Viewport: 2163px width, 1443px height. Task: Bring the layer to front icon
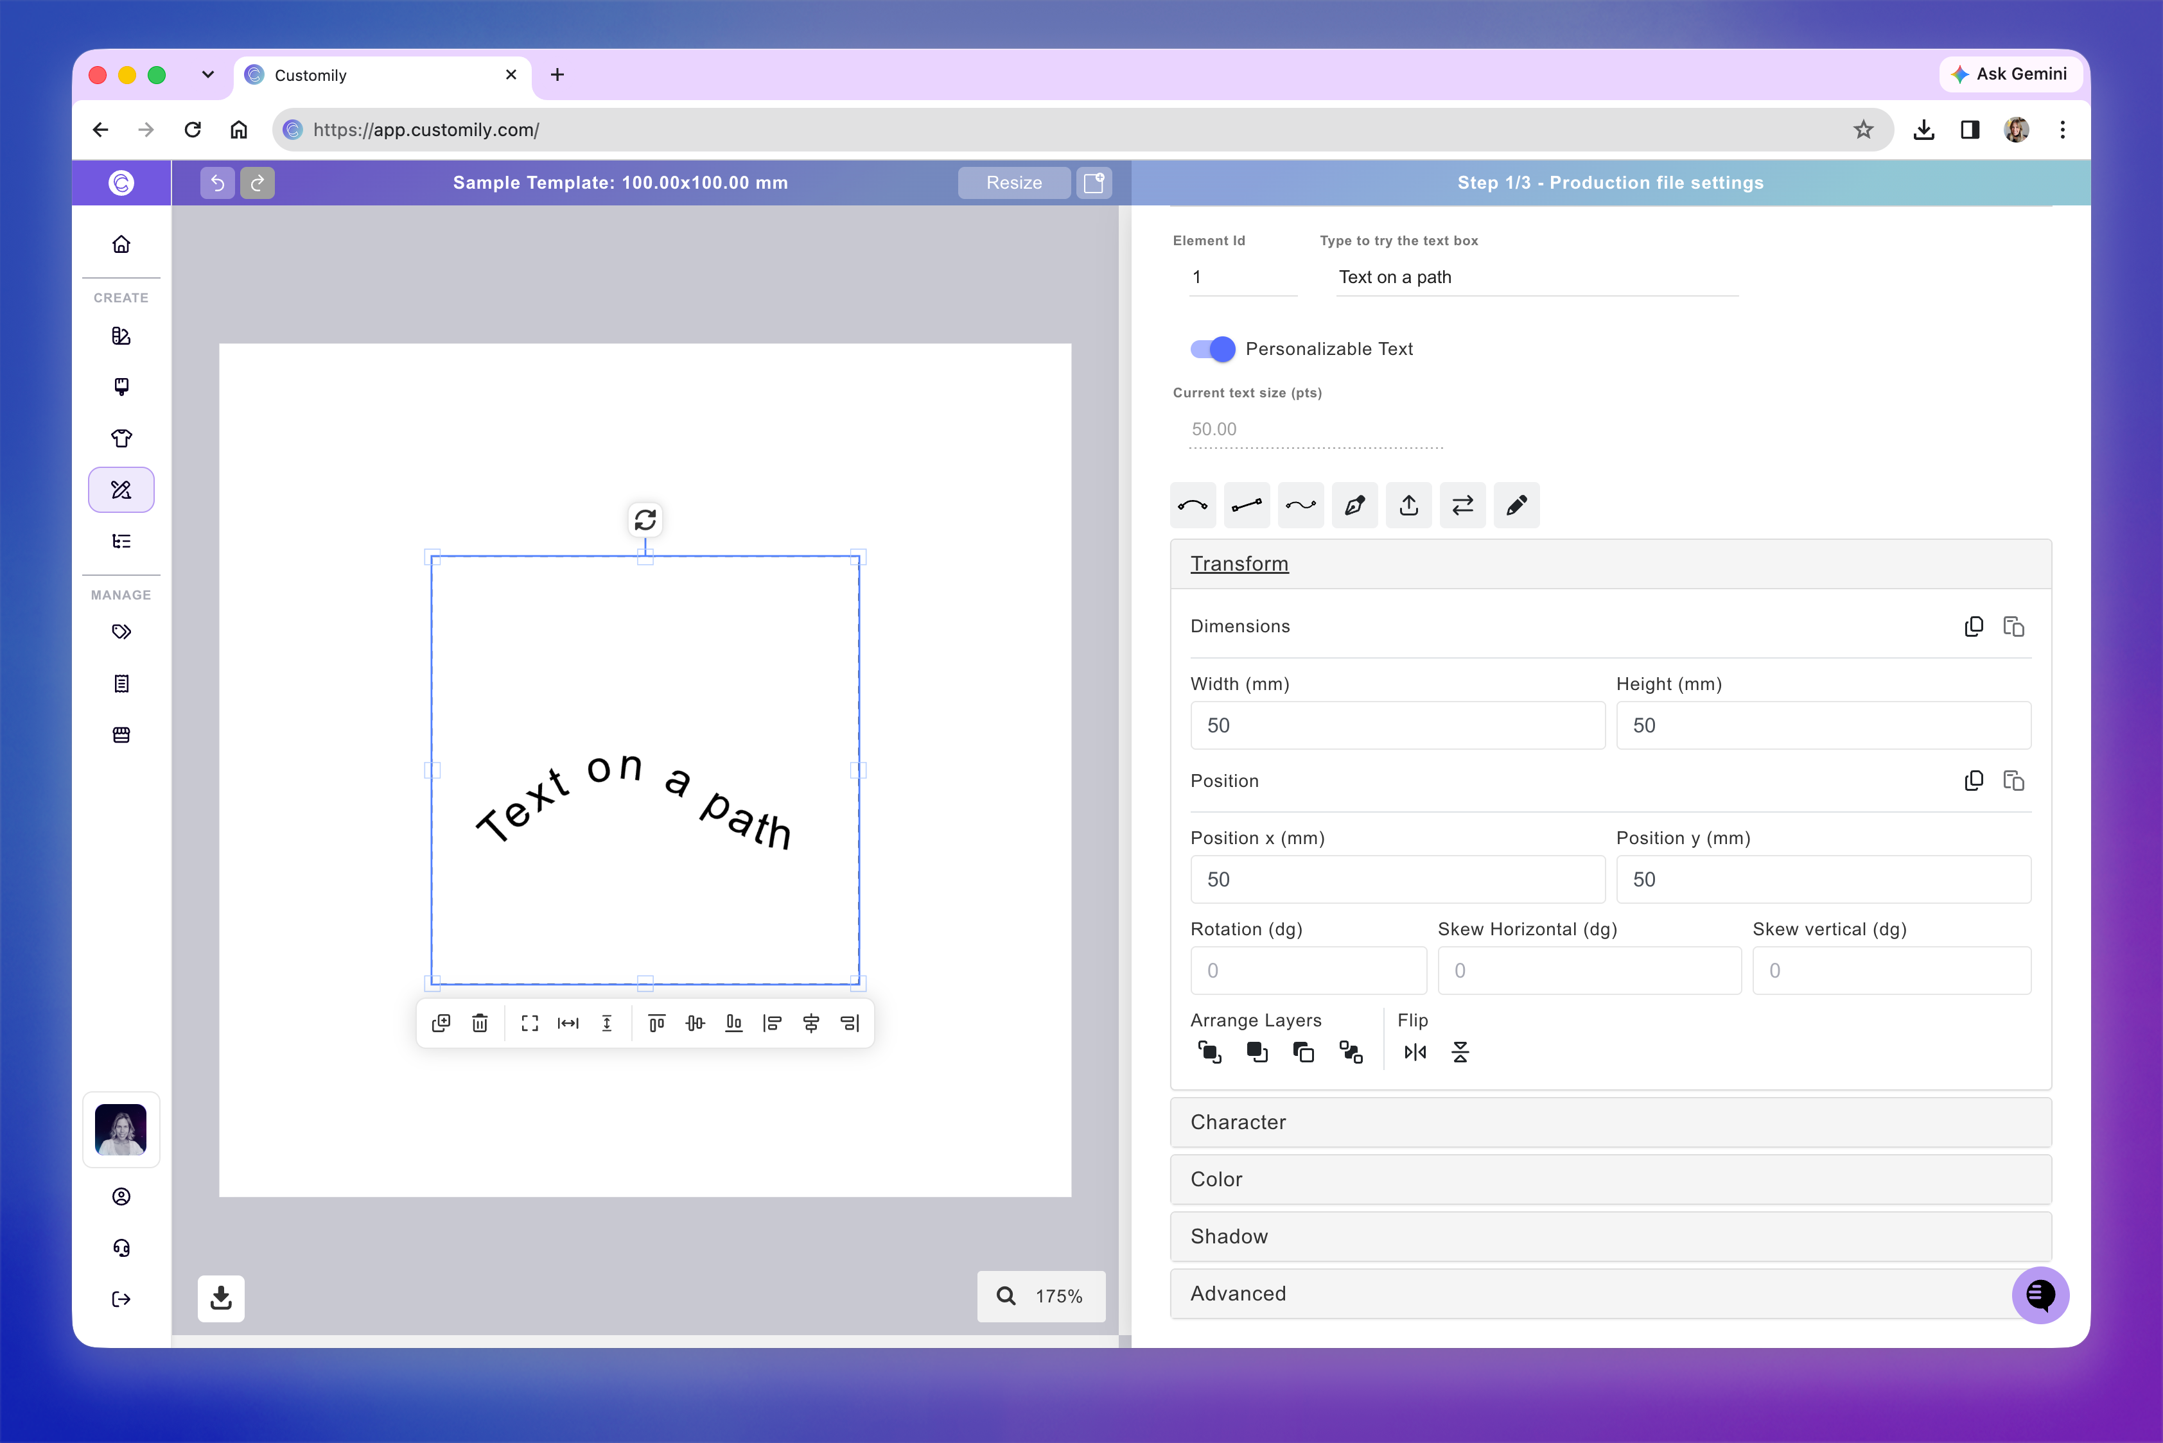(x=1209, y=1052)
